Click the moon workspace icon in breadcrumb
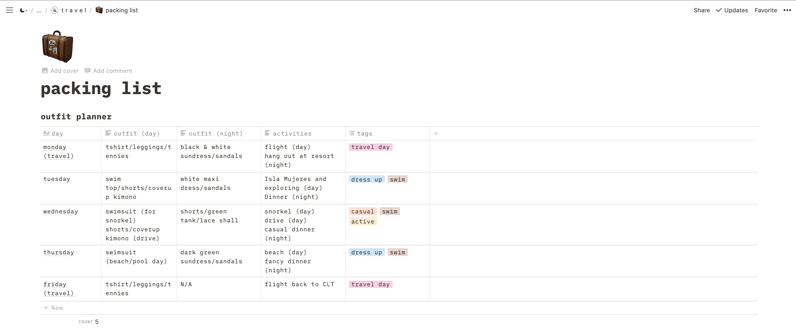This screenshot has width=796, height=335. point(23,10)
